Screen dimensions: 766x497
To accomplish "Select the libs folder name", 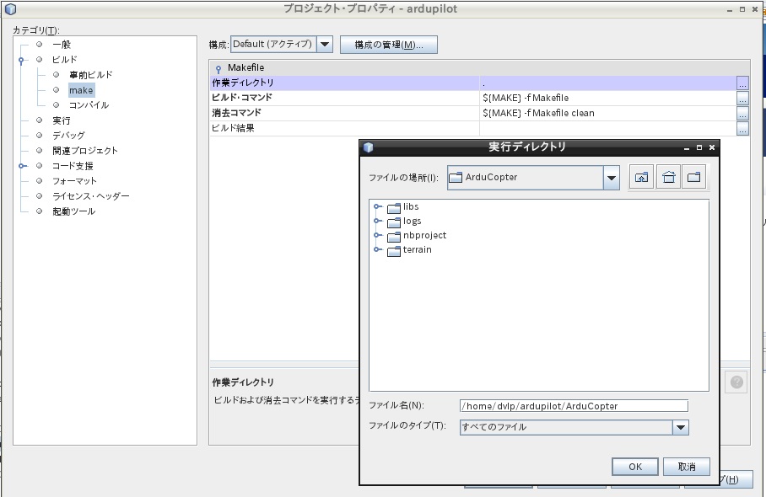I will (x=411, y=206).
